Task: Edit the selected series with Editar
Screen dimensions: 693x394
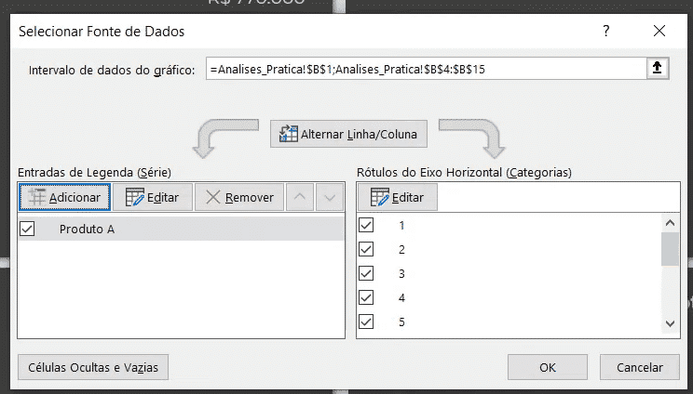Action: (153, 197)
